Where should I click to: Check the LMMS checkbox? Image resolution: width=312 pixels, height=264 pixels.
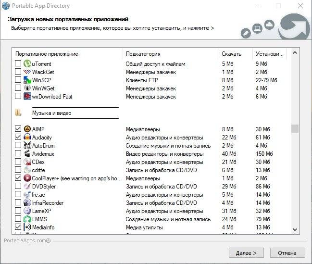click(18, 218)
